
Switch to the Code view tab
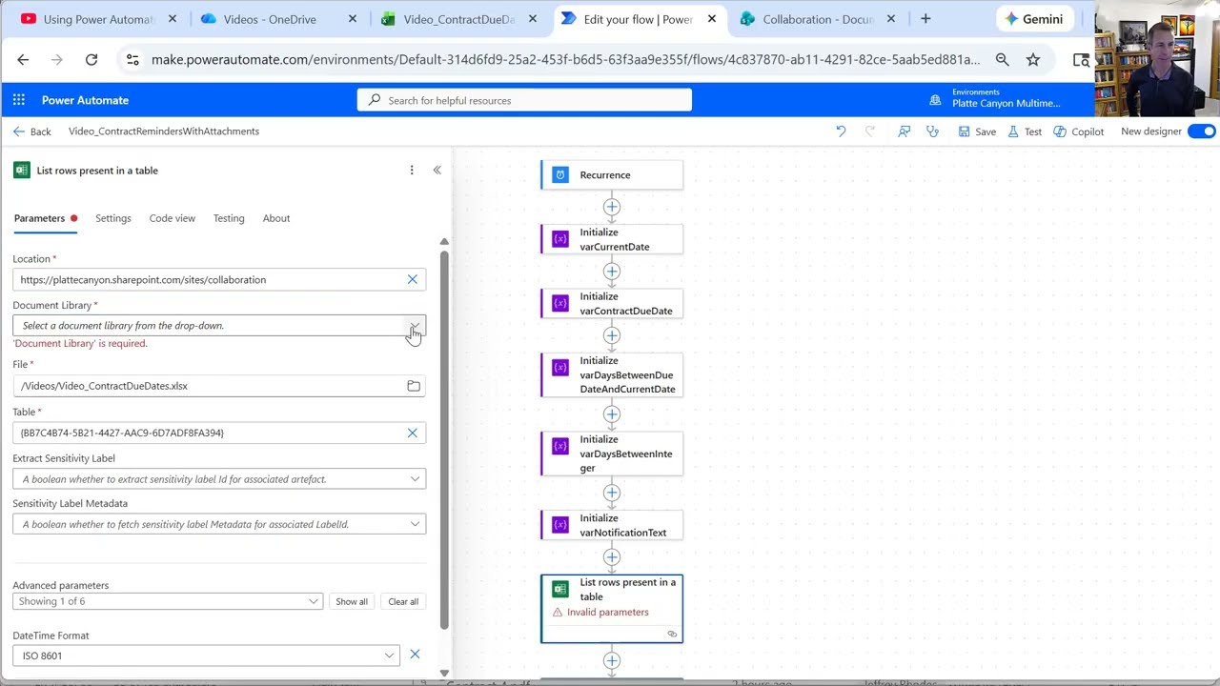tap(173, 218)
